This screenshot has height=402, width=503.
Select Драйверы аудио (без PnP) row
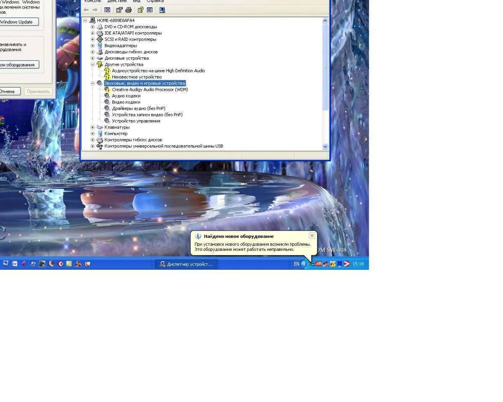click(139, 108)
